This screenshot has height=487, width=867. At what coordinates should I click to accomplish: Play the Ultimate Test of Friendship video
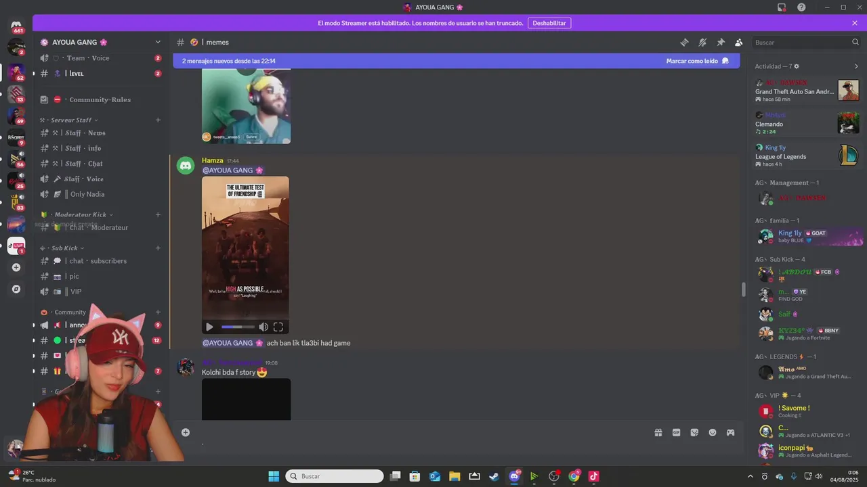[209, 327]
